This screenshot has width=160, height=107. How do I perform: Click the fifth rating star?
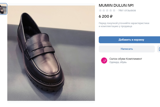tap(114, 10)
